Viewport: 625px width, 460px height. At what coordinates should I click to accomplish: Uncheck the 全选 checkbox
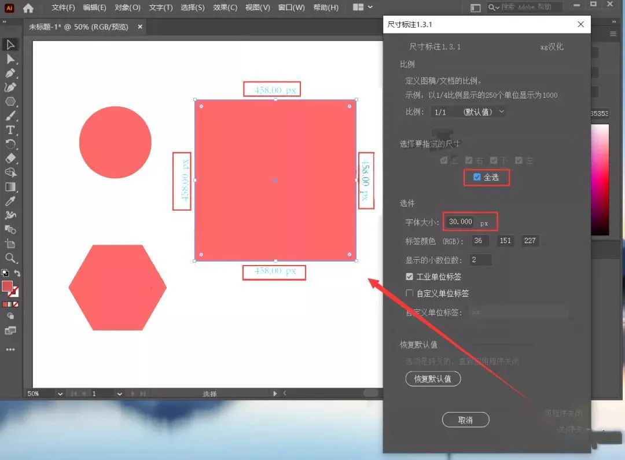pyautogui.click(x=477, y=177)
